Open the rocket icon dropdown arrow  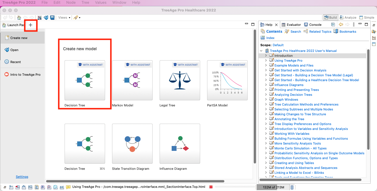pyautogui.click(x=79, y=18)
